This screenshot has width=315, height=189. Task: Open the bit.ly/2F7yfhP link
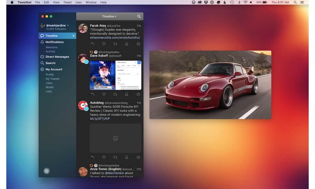tap(100, 119)
